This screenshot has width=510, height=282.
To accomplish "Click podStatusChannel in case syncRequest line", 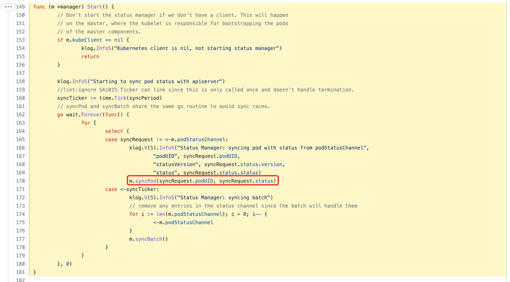I will (x=201, y=140).
